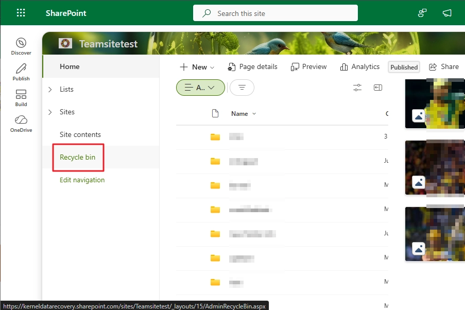This screenshot has height=310, width=465.
Task: Open the Recycle bin link
Action: pos(77,157)
